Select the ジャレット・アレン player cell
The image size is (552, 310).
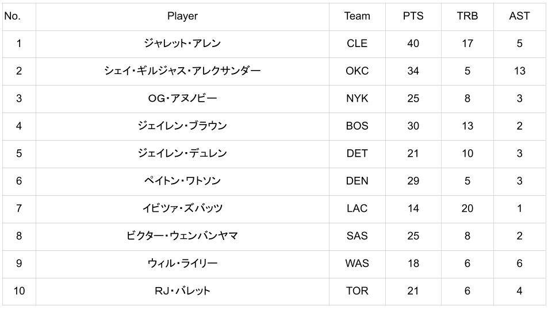(x=182, y=44)
